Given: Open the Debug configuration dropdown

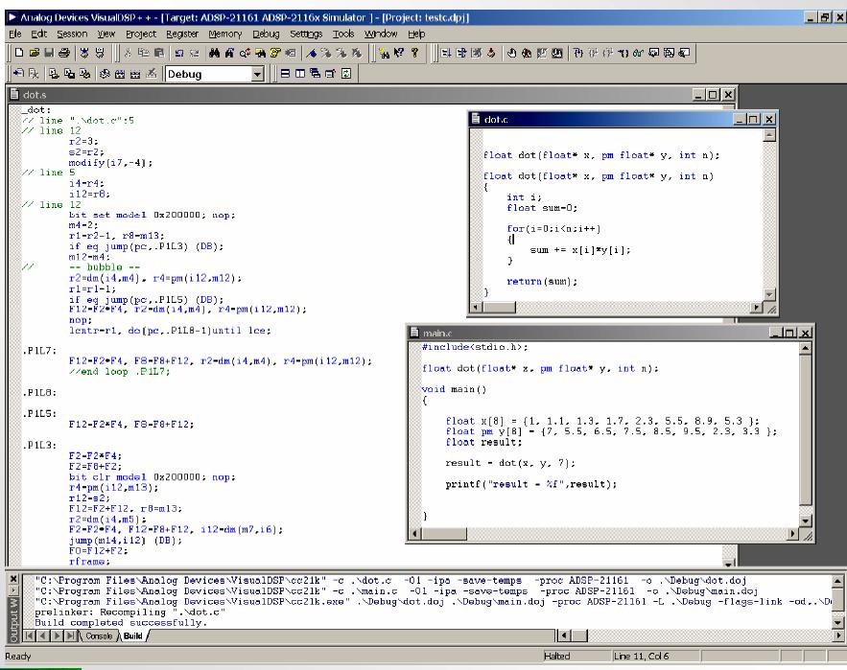Looking at the screenshot, I should pos(258,74).
